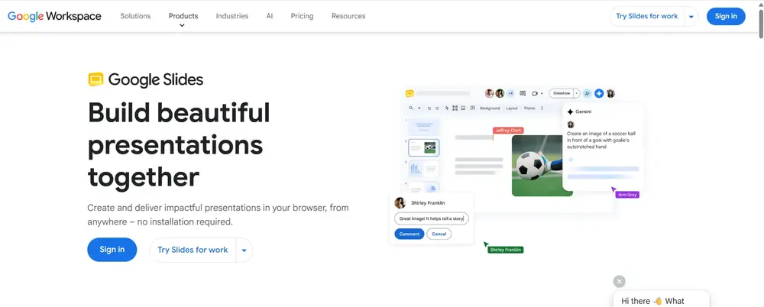
Task: Click the 'Great image!' comment input field
Action: [431, 219]
